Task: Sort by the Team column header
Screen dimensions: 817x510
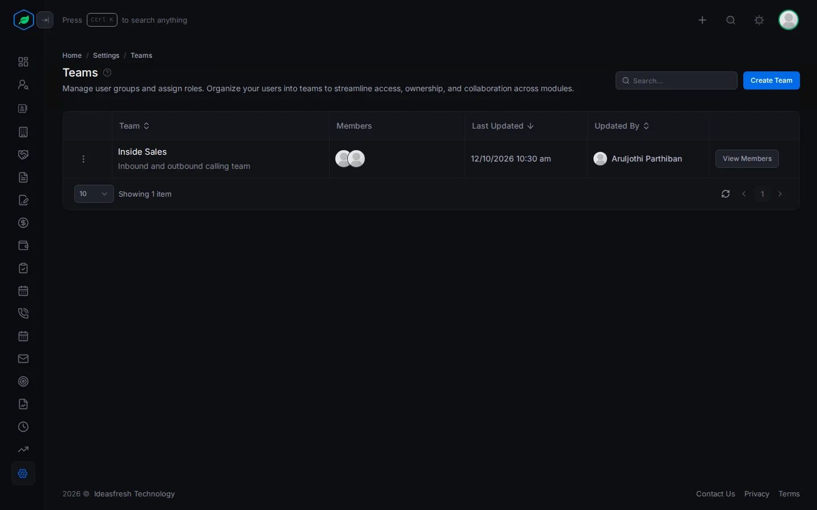Action: (x=134, y=126)
